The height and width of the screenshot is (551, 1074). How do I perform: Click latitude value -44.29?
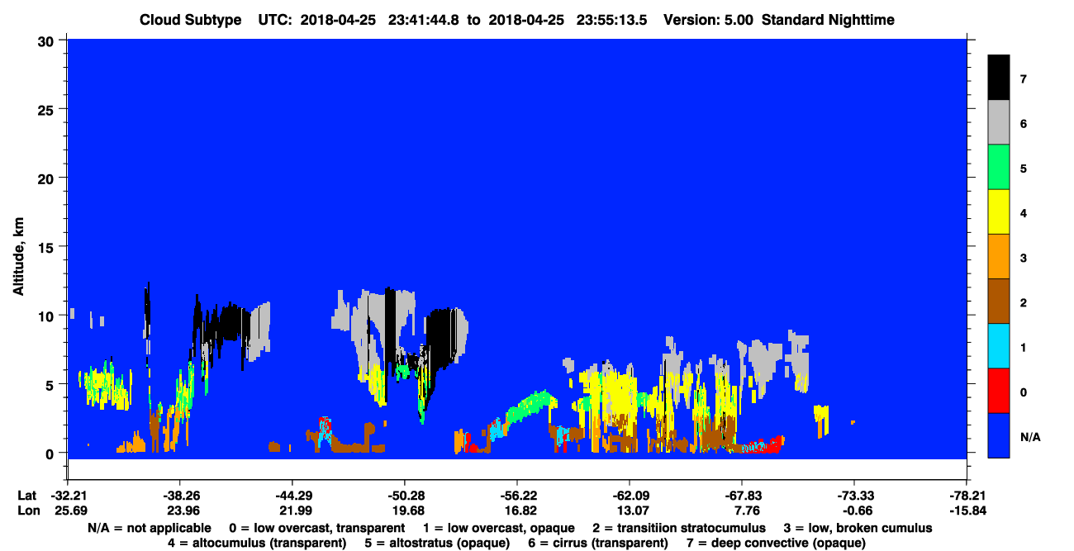(292, 496)
